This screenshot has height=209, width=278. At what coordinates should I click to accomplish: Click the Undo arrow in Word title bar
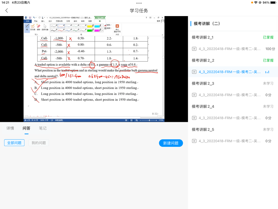pos(34,18)
